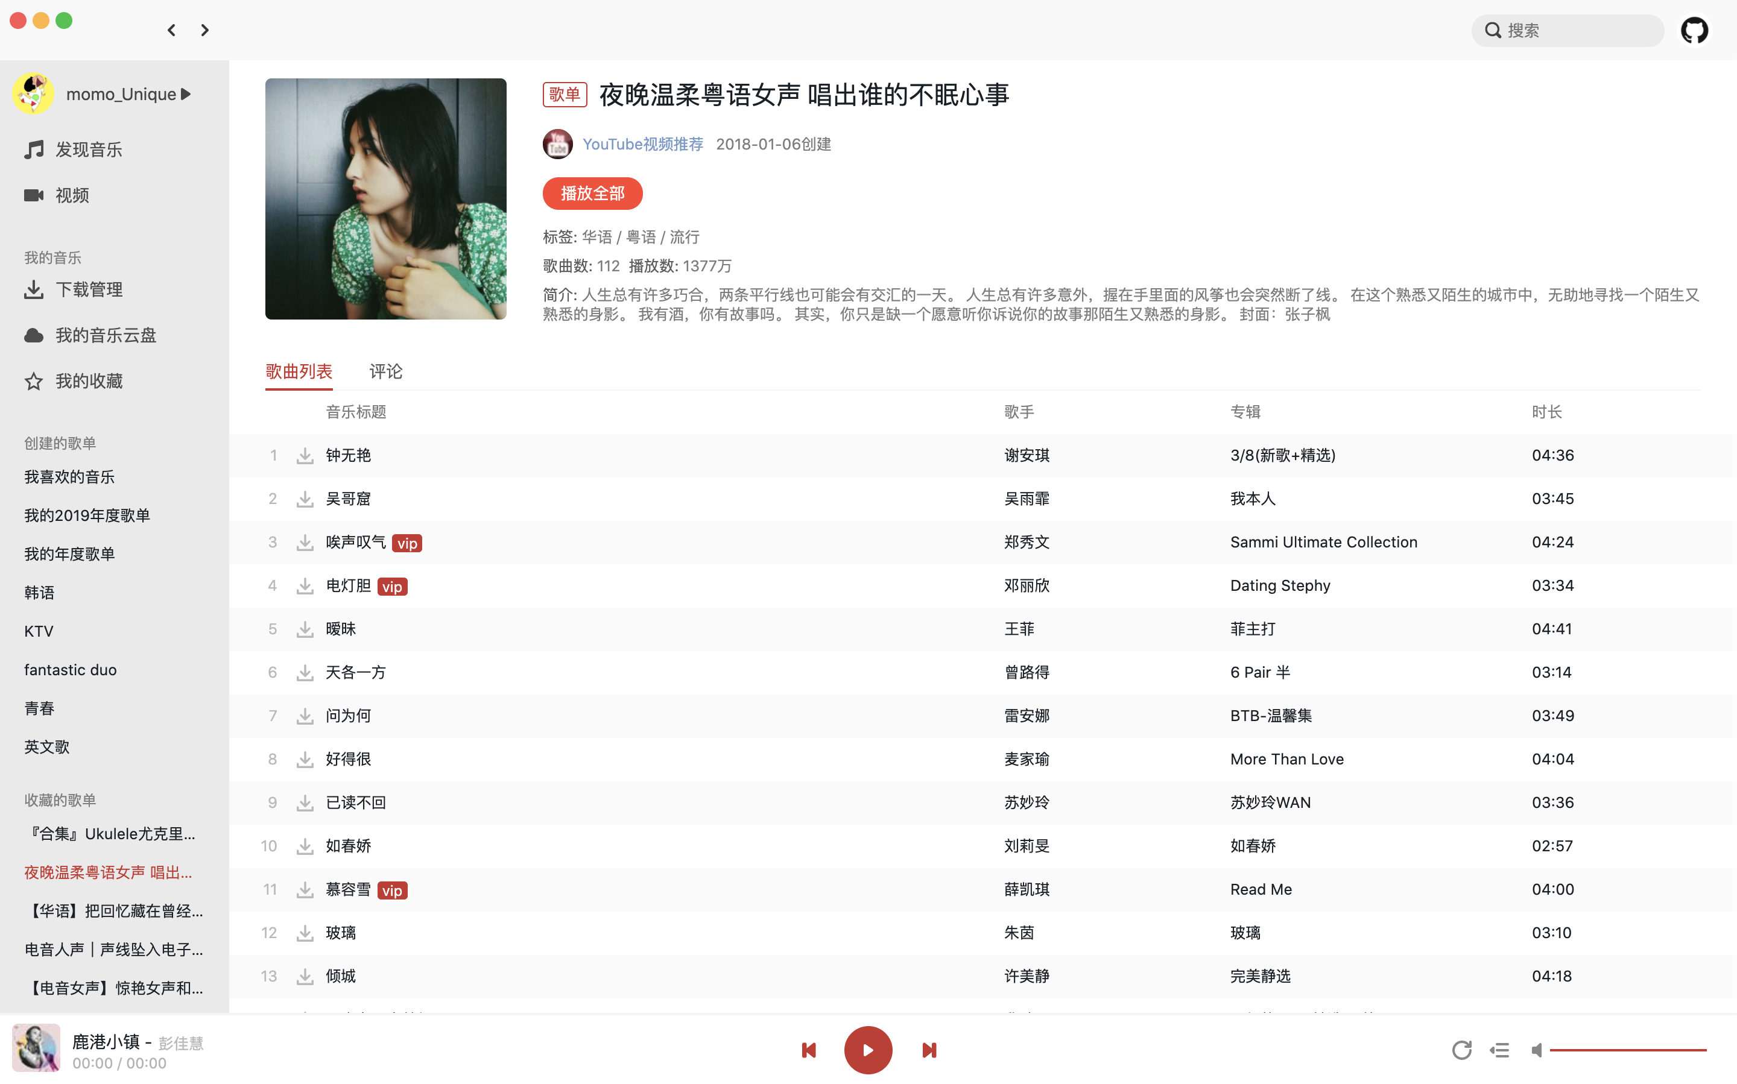Select the 歌曲列表 tab
This screenshot has width=1737, height=1084.
point(299,371)
